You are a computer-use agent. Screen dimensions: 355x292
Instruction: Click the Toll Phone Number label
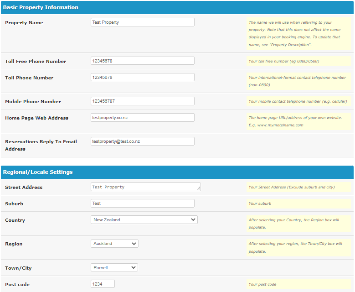[x=29, y=78]
